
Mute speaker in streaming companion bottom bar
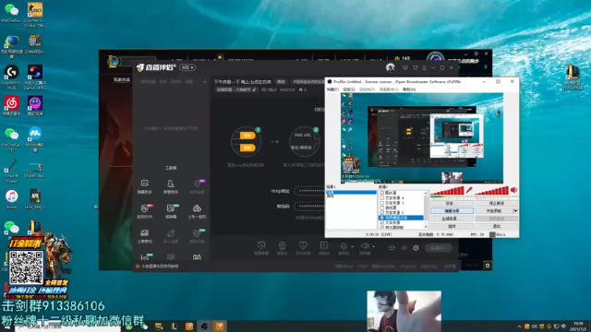point(365,247)
